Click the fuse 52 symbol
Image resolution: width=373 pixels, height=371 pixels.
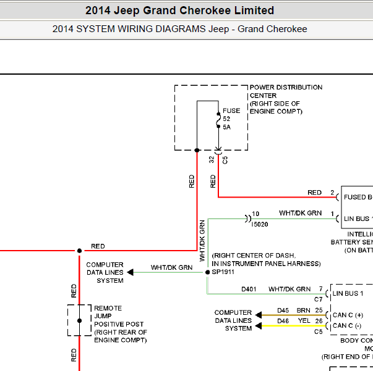click(218, 120)
